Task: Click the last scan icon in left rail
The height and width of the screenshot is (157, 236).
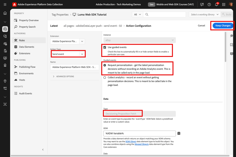Action: (x=5, y=104)
